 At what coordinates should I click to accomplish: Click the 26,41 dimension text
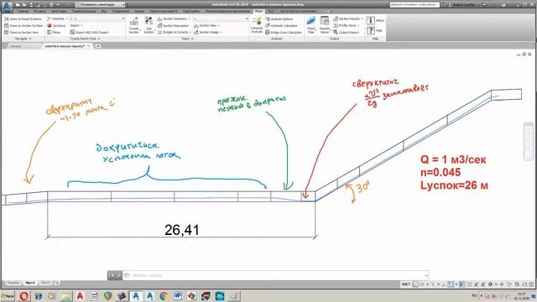click(181, 230)
